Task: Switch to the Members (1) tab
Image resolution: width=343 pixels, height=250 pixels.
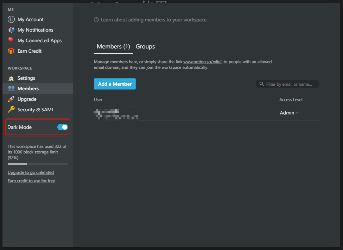Action: coord(113,46)
